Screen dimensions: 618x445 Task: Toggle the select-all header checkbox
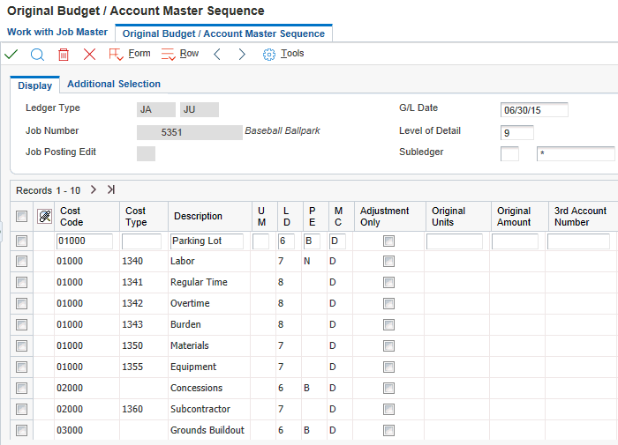pyautogui.click(x=22, y=216)
